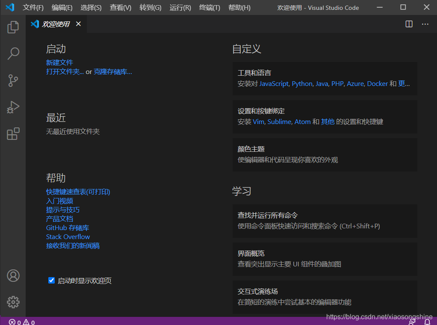437x325 pixels.
Task: Click the Atom keybindings link
Action: [302, 122]
